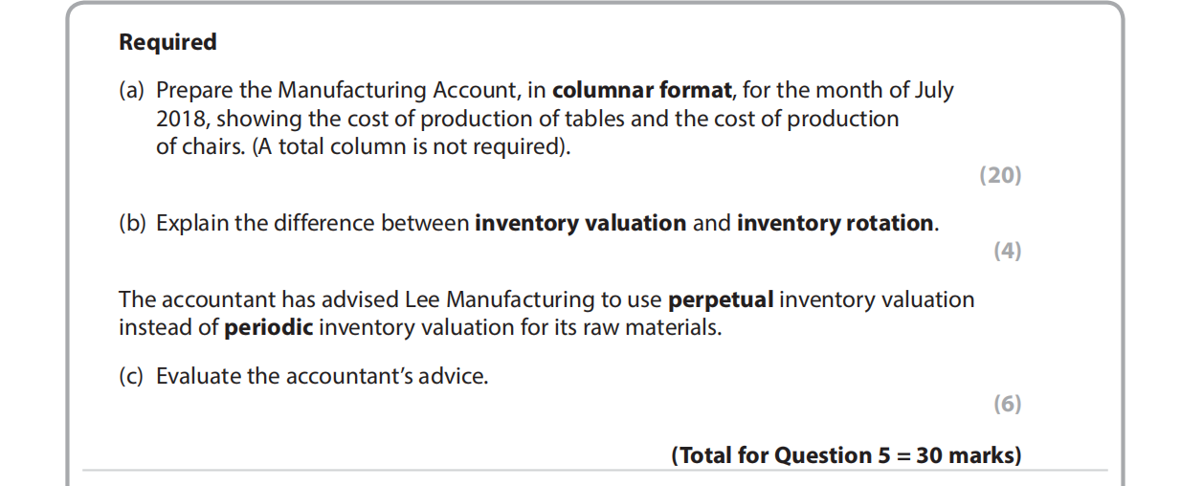Image resolution: width=1181 pixels, height=486 pixels.
Task: Select the "(b)" question label
Action: 131,224
